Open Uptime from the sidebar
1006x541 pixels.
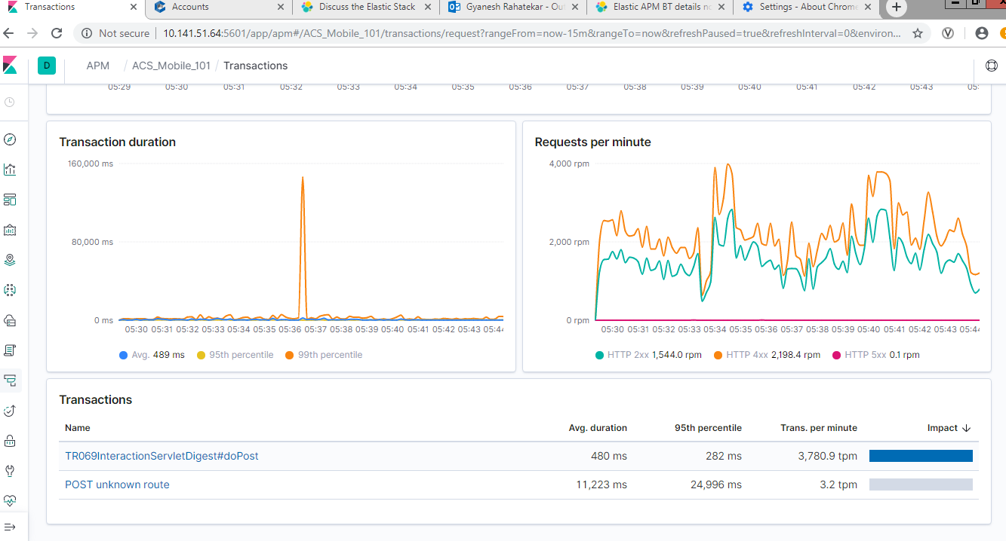click(10, 411)
